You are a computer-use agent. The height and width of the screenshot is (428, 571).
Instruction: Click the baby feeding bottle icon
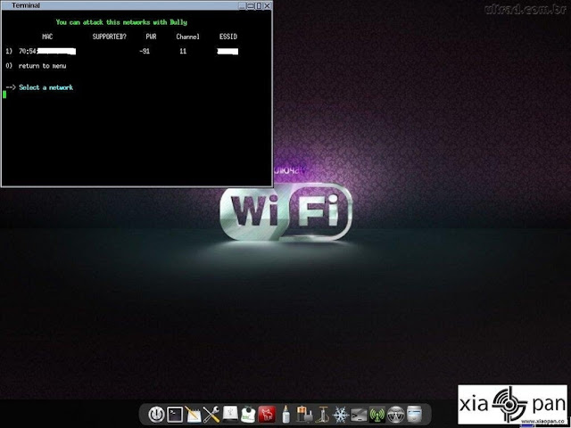point(285,414)
